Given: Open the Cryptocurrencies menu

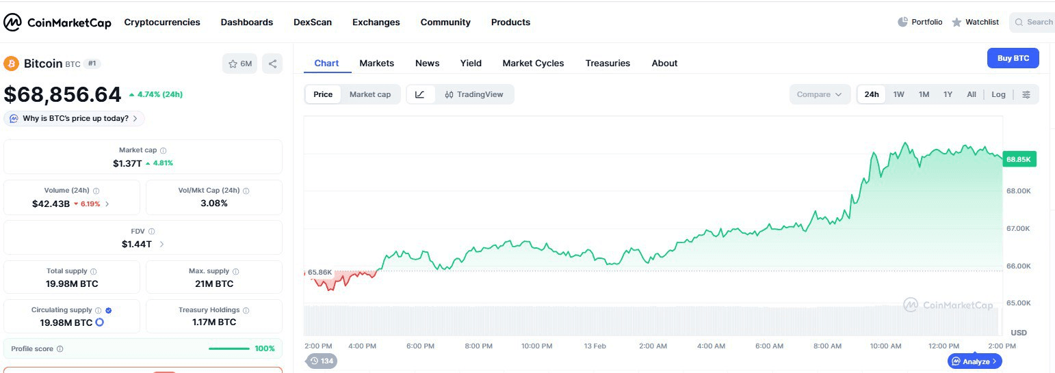Looking at the screenshot, I should [162, 22].
